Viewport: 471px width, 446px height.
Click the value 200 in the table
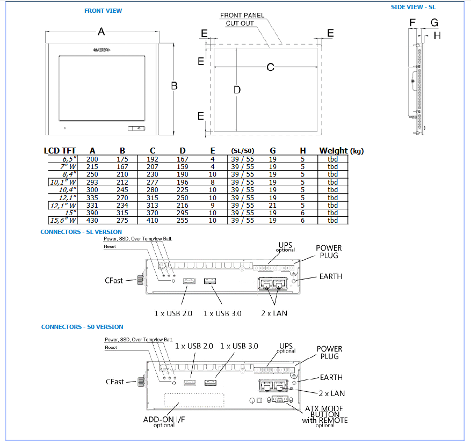click(92, 159)
